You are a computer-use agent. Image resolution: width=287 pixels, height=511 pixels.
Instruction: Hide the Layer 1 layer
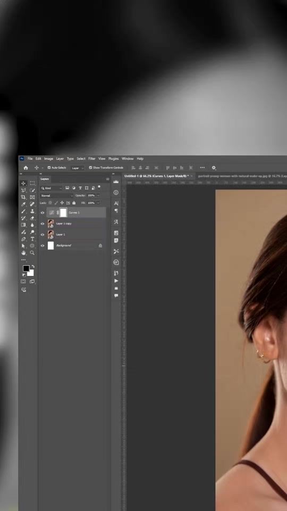(x=43, y=235)
